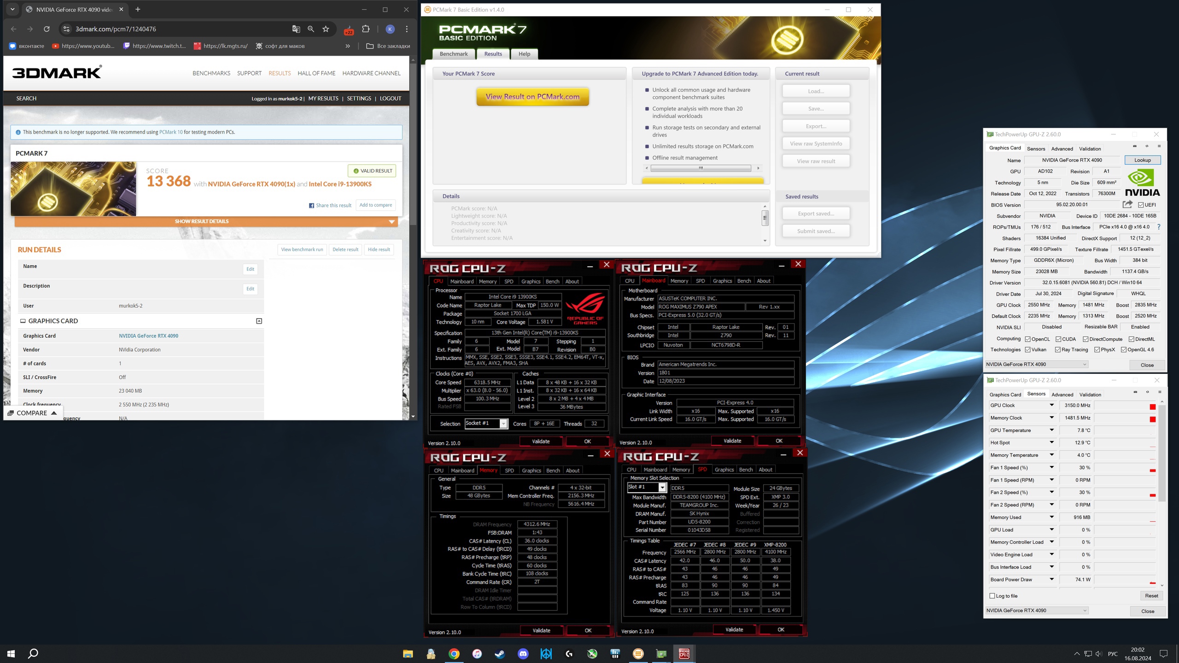
Task: Switch to Benchmark tab in PCMark 7
Action: [x=454, y=54]
